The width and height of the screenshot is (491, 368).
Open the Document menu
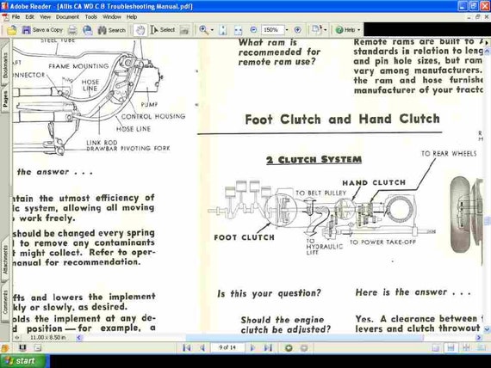coord(67,17)
